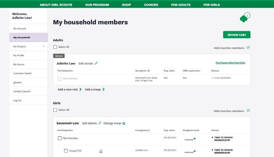
Task: Click the Purchase Membership link
Action: pyautogui.click(x=230, y=63)
